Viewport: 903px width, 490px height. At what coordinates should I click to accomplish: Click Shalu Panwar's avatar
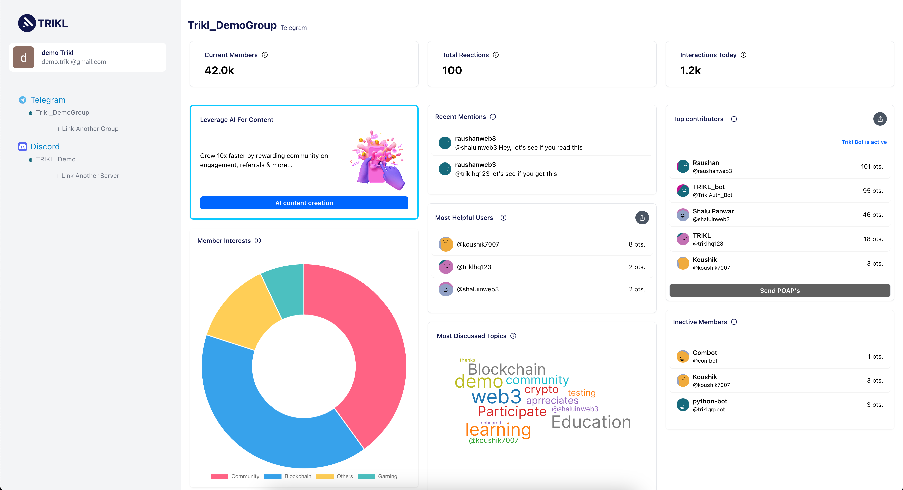tap(682, 215)
